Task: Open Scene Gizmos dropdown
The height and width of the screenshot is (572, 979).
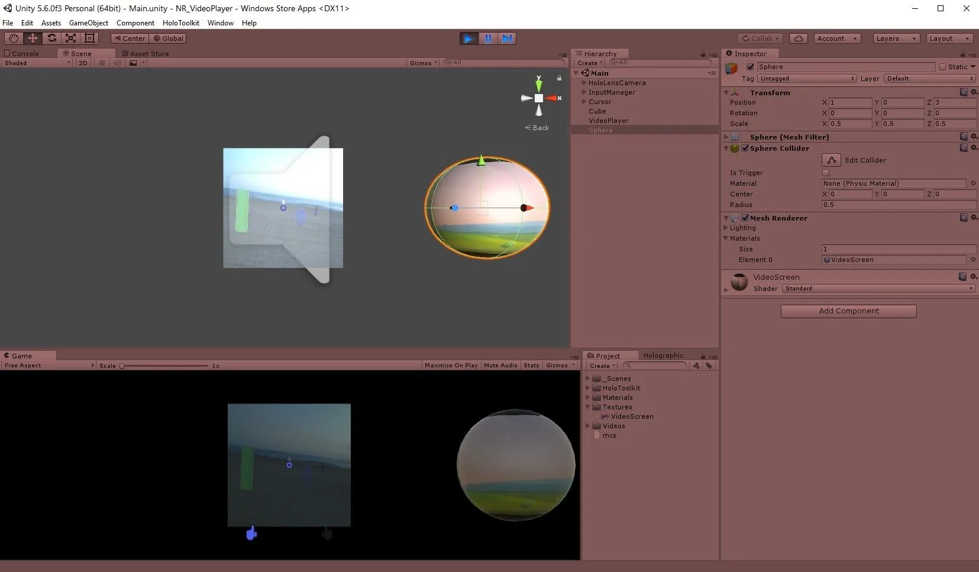Action: pos(424,63)
